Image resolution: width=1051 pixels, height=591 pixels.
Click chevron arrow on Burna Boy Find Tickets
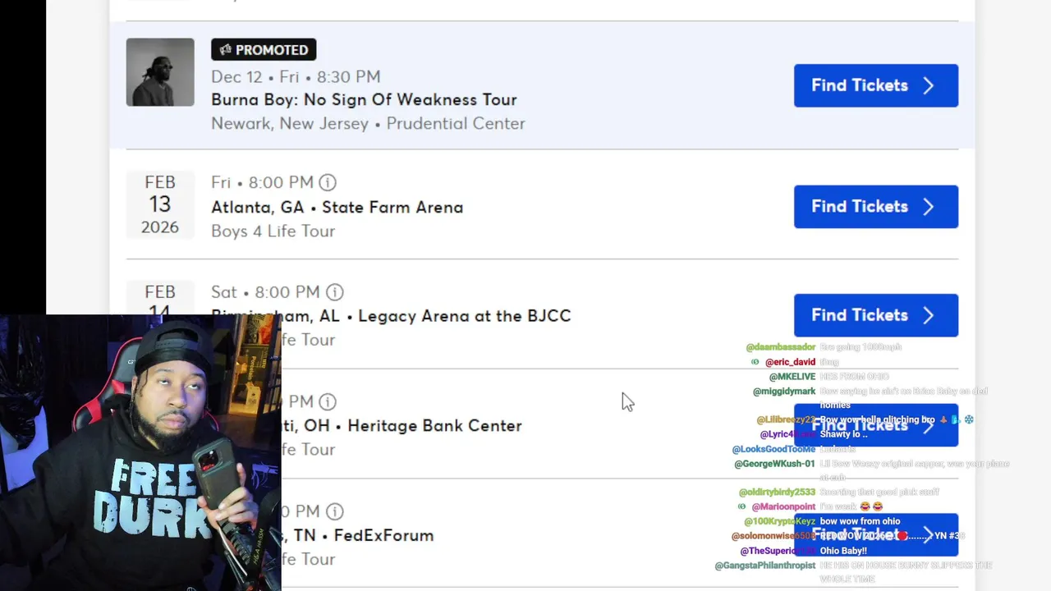929,85
